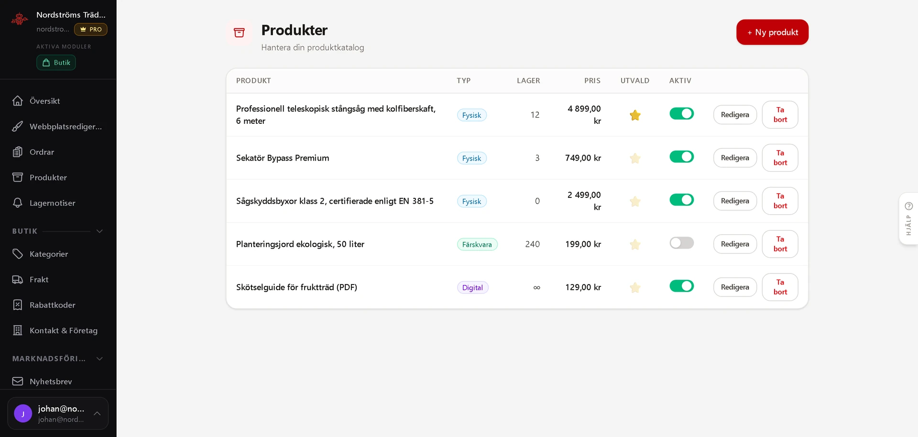This screenshot has height=437, width=918.
Task: Click the Nordströms logo icon
Action: pos(20,19)
